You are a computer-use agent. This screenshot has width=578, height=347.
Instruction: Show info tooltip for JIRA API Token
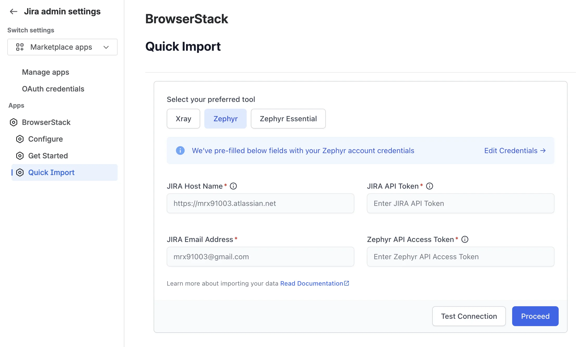[x=430, y=186]
